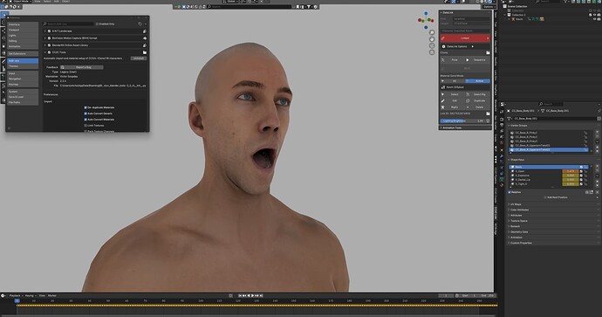Click the zoom magnifier icon in the viewport
Image resolution: width=602 pixels, height=317 pixels.
click(x=432, y=32)
